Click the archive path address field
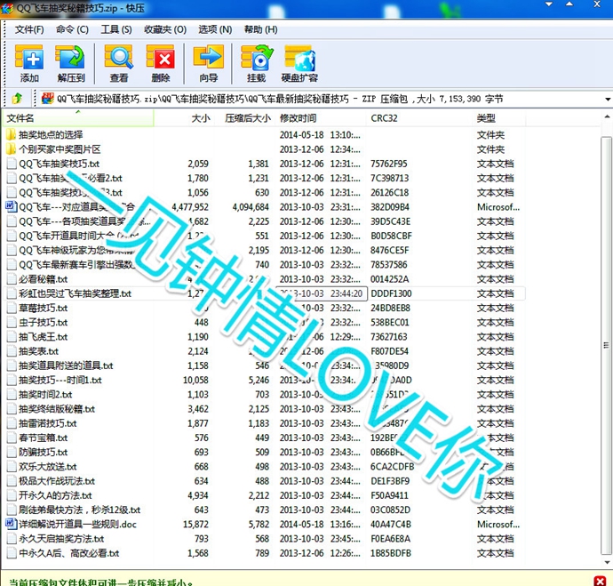 [321, 99]
